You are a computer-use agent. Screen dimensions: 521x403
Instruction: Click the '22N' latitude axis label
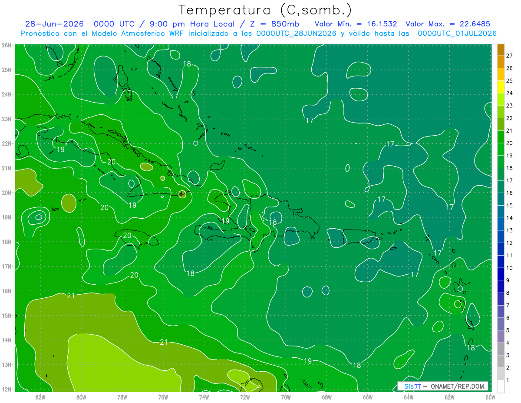6,143
